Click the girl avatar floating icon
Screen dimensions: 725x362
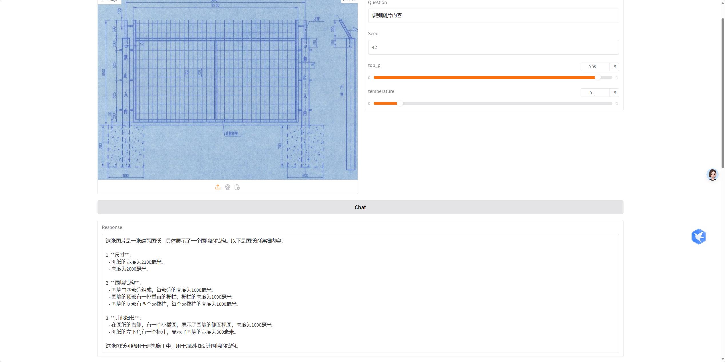click(x=712, y=175)
